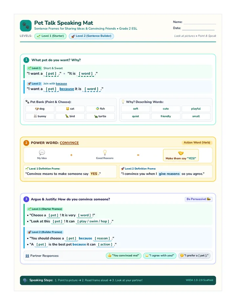Click the speech bubble My Idea icon
236x305 pixels.
(x=42, y=152)
